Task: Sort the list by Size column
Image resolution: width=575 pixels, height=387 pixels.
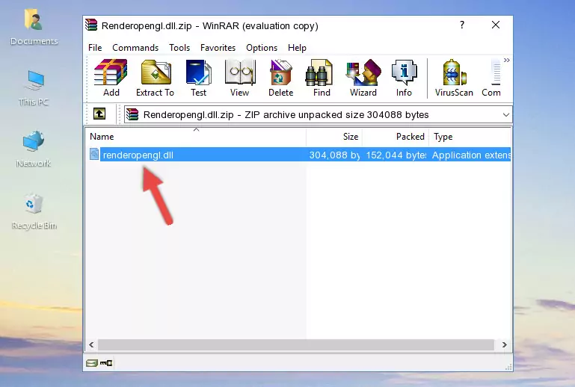Action: [334, 137]
